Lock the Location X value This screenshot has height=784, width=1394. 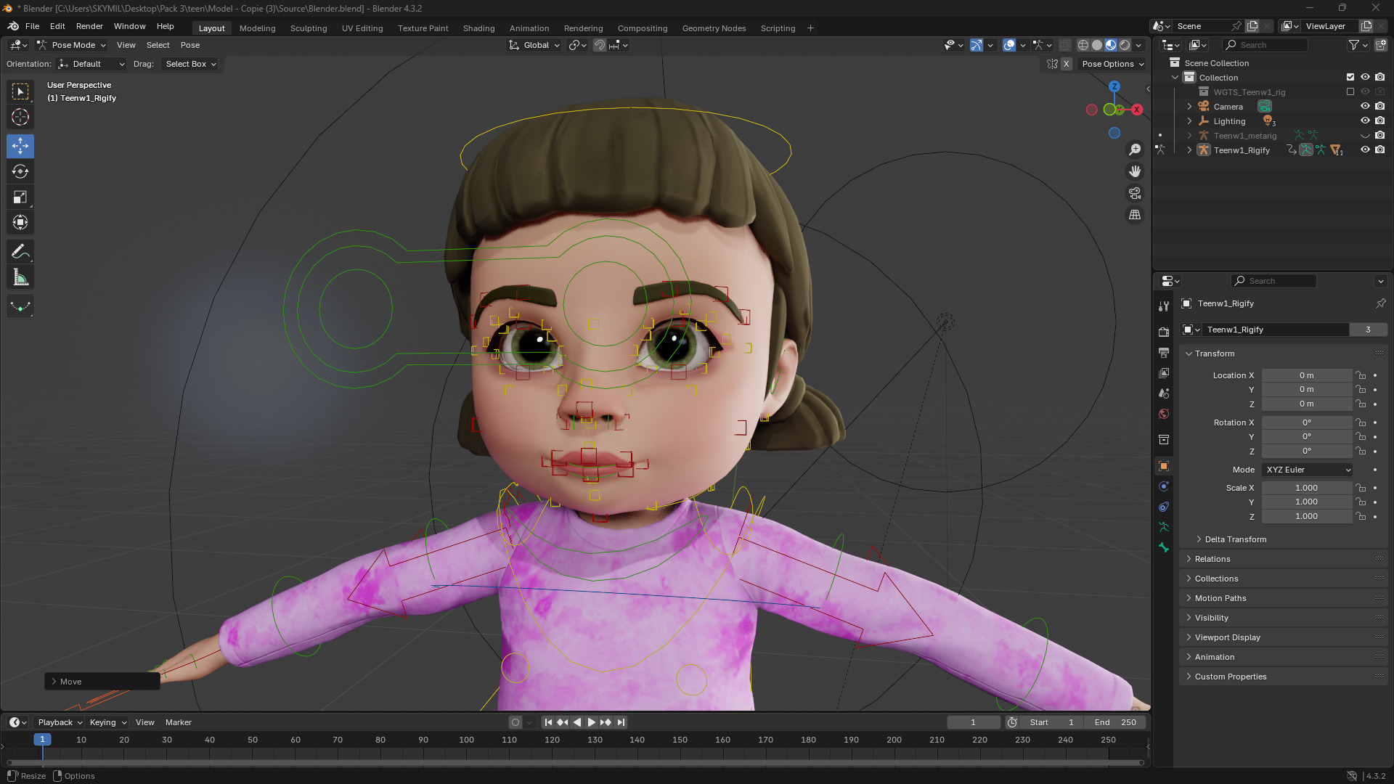1361,375
